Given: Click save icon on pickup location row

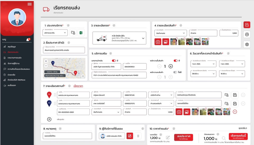Looking at the screenshot, I should point(235,95).
